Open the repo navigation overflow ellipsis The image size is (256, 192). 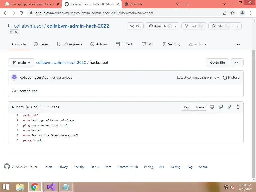click(x=238, y=44)
